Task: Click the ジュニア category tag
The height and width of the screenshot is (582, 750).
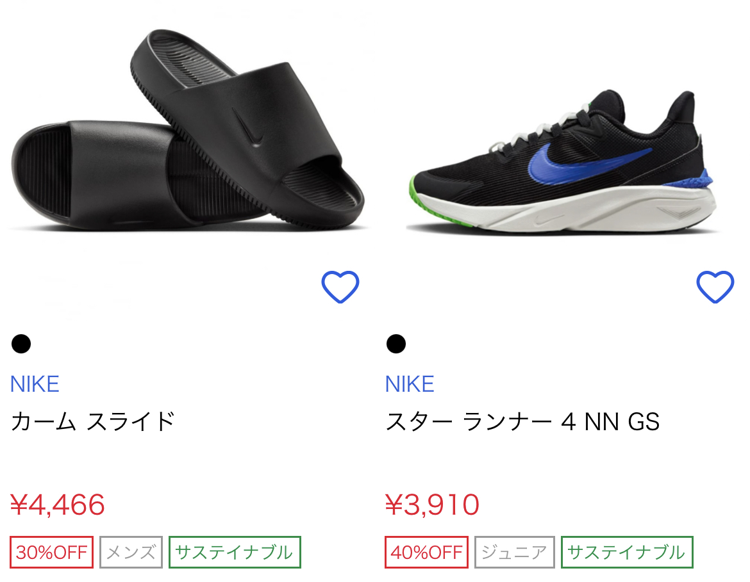Action: click(x=515, y=553)
